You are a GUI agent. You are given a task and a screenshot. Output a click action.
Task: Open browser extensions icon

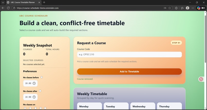click(176, 8)
